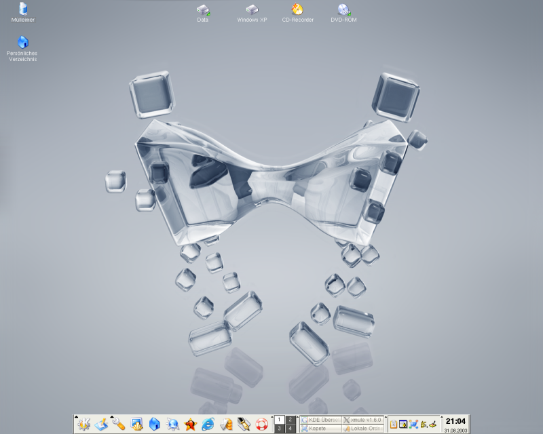The height and width of the screenshot is (434, 543).
Task: Launch the fountain pen application icon
Action: (243, 425)
